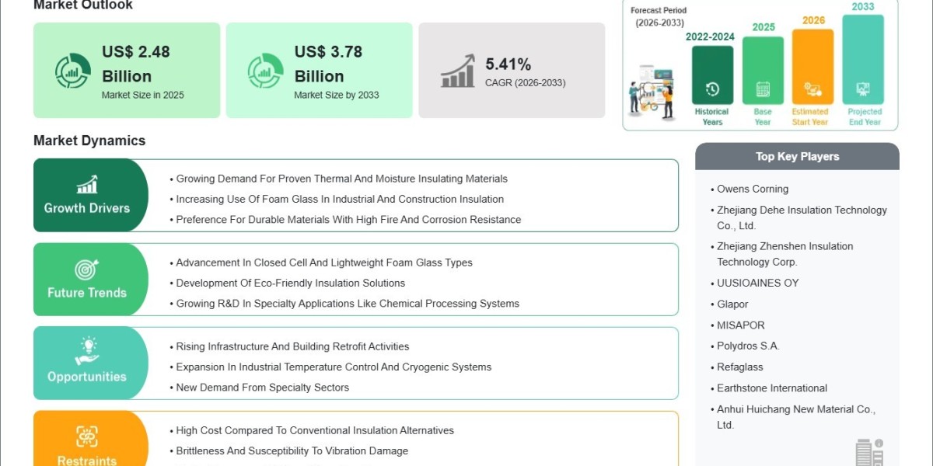Click Zhejiang Zhenshen Insulation Technology Corp.
This screenshot has width=933, height=466.
[x=784, y=254]
